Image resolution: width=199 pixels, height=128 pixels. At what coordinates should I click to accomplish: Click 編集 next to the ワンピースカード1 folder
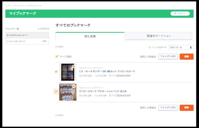44,41
